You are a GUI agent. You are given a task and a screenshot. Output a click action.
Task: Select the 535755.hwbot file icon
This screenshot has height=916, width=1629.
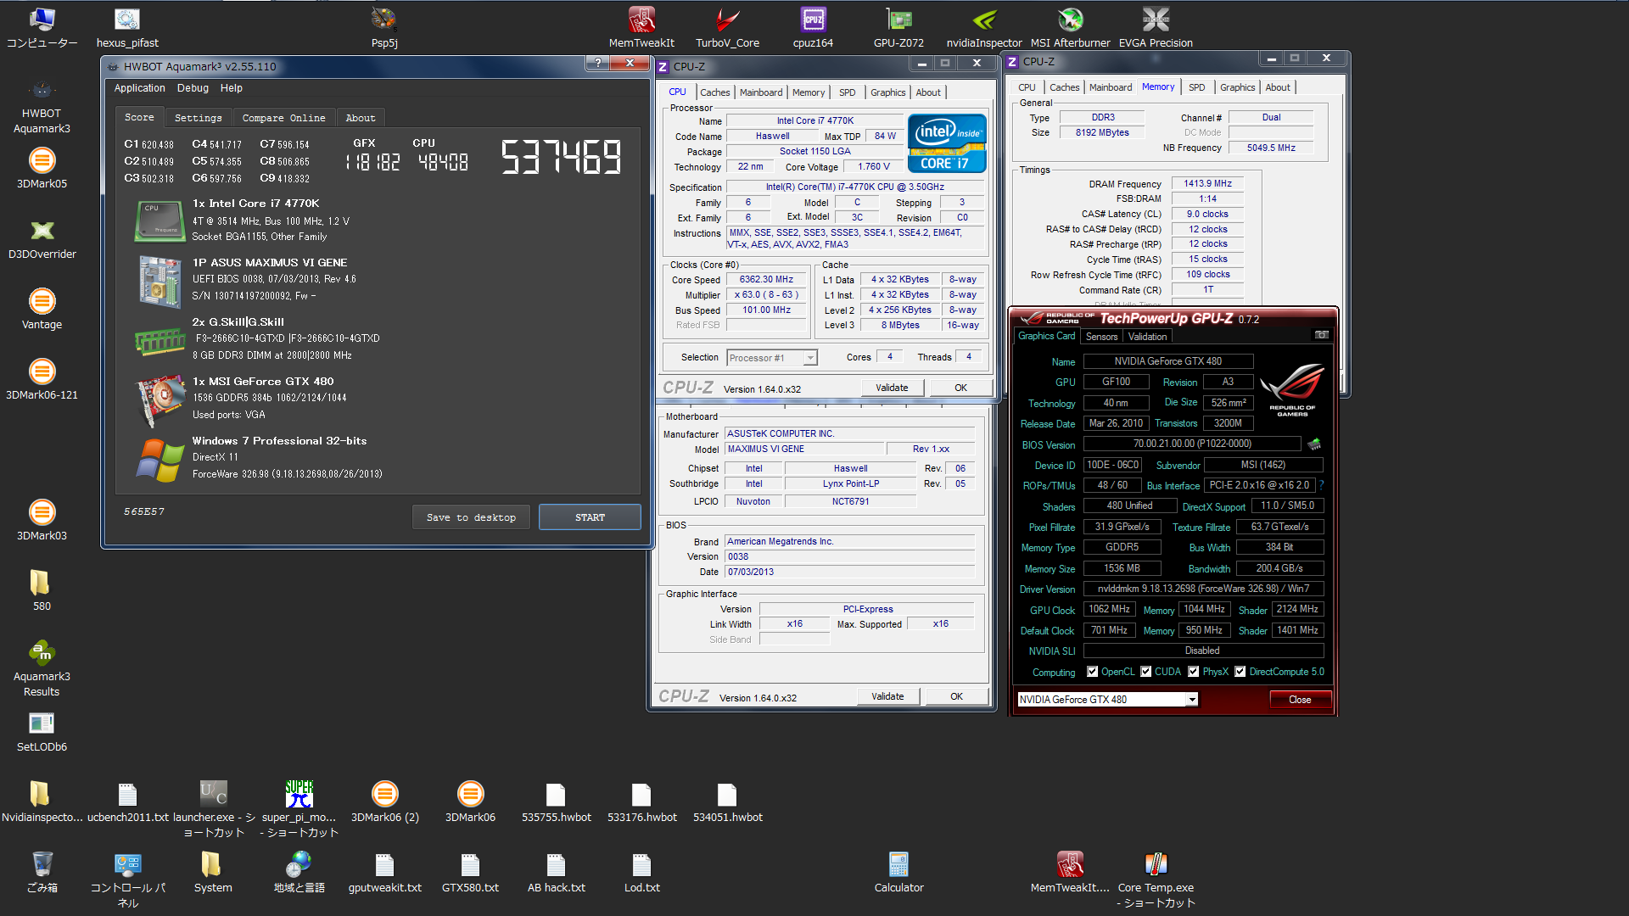tap(556, 801)
